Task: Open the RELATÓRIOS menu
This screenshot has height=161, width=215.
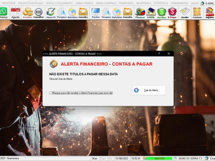Action: (x=144, y=3)
